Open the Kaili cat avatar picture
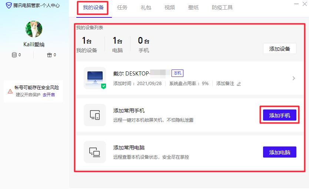This screenshot has width=309, height=189. pos(34,29)
